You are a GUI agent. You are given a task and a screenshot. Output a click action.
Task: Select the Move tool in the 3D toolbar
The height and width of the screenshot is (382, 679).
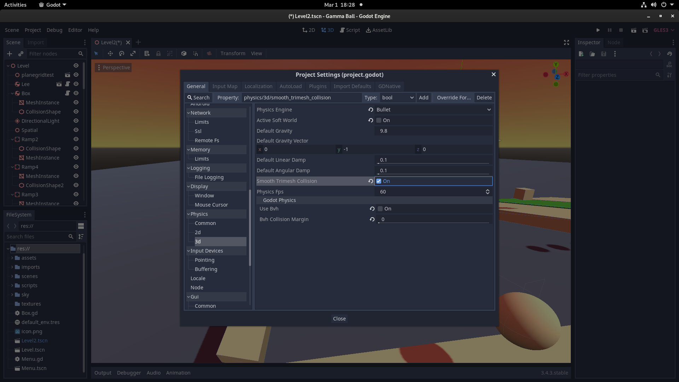tap(110, 53)
